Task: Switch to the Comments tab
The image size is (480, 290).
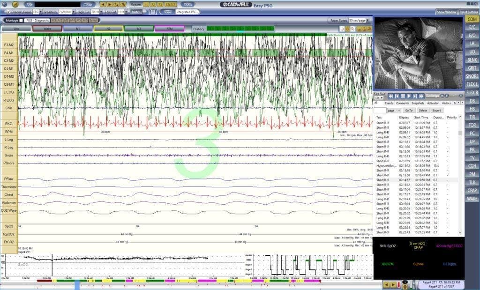Action: tap(402, 103)
